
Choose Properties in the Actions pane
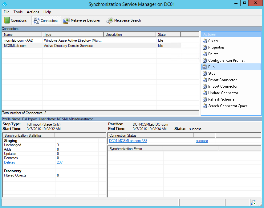pos(216,48)
